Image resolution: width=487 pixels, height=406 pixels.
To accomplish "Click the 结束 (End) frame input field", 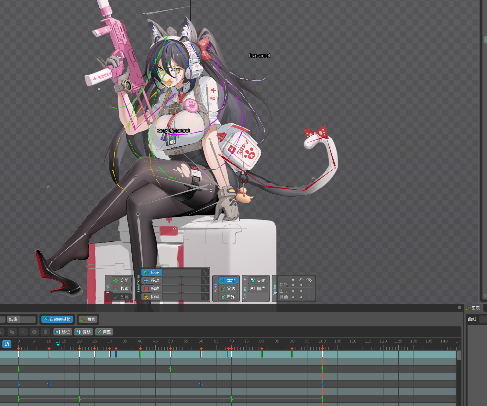I will pyautogui.click(x=28, y=319).
